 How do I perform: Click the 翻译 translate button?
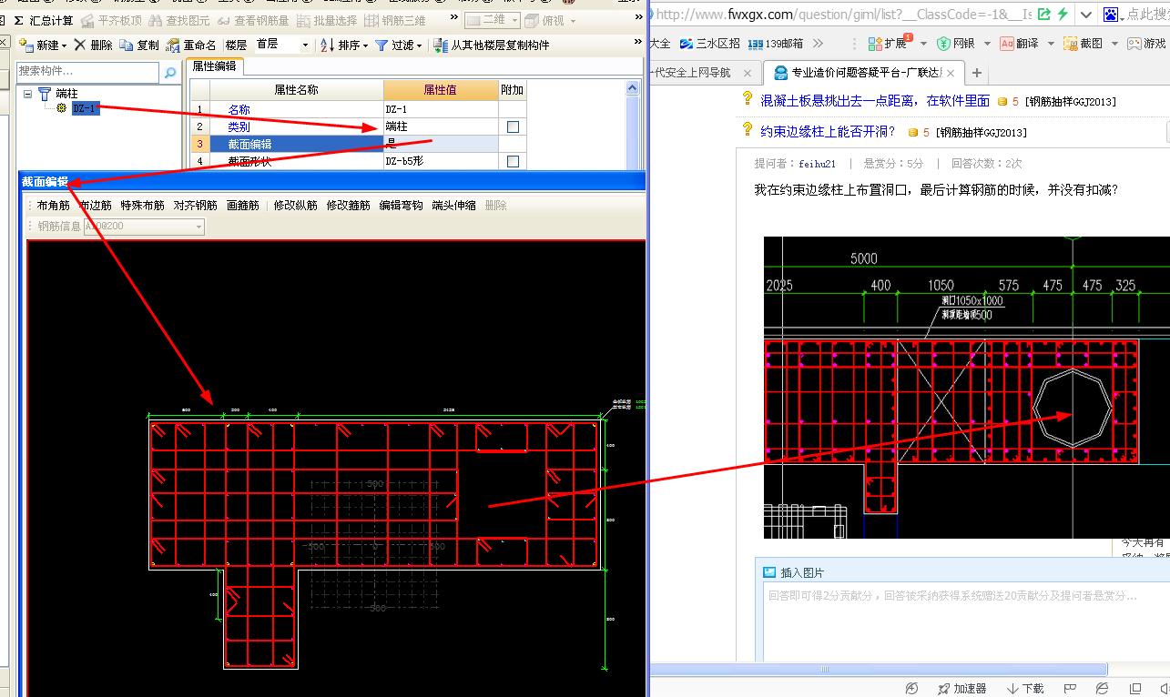pos(1020,43)
